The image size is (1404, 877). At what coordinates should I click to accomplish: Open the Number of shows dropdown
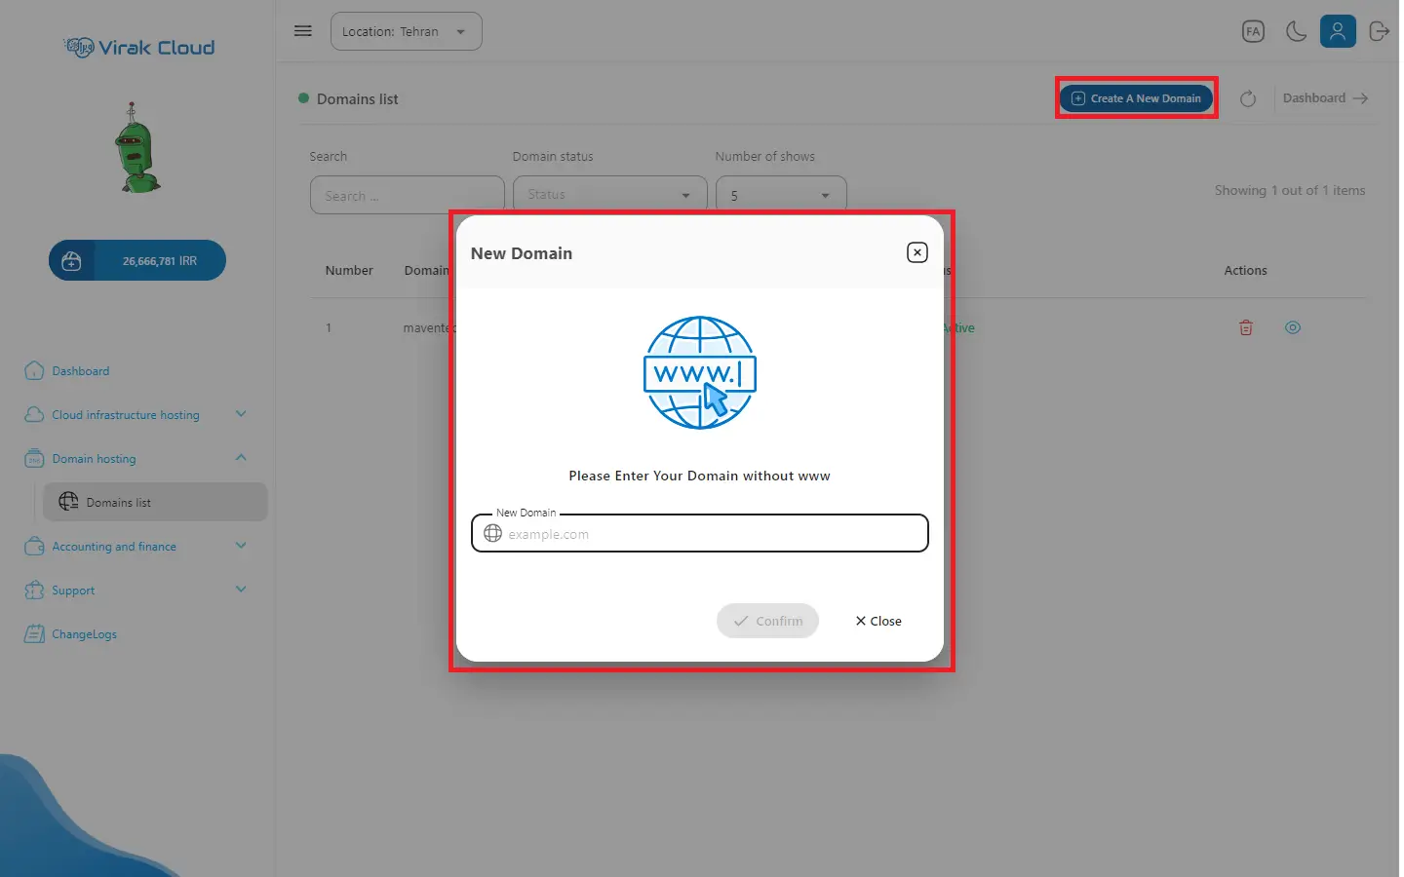pyautogui.click(x=780, y=195)
